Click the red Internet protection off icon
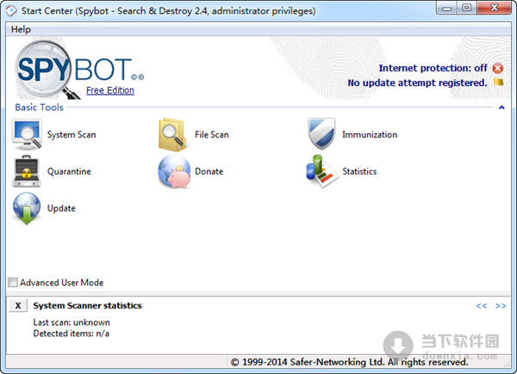Screen dimensions: 517x374 (x=498, y=68)
